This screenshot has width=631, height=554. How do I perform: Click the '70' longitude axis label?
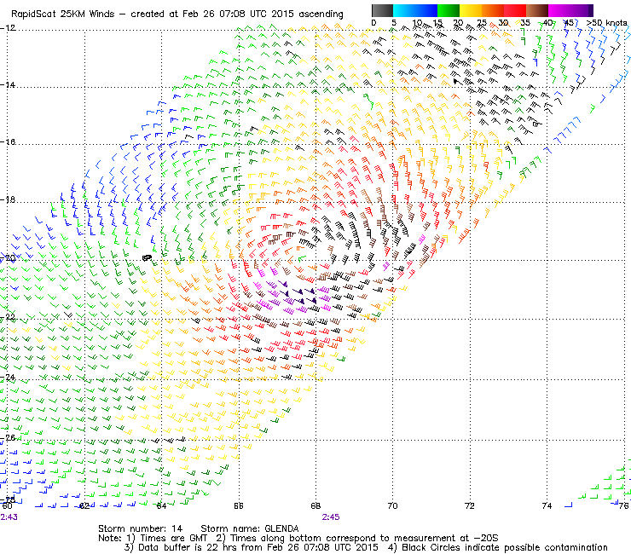point(392,505)
